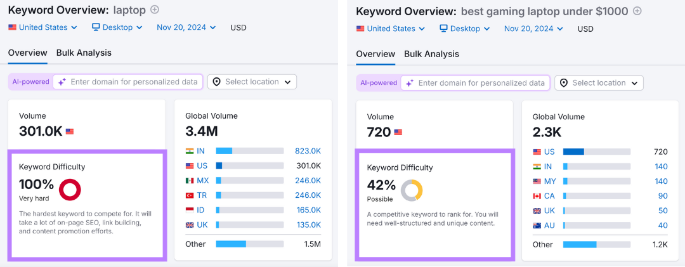Click the plus icon beside 'best gaming laptop under $1000'

637,11
